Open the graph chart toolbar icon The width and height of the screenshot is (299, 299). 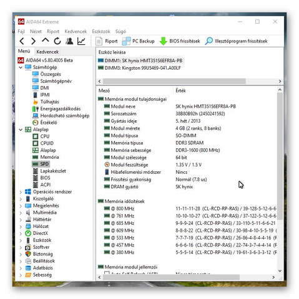pyautogui.click(x=81, y=41)
